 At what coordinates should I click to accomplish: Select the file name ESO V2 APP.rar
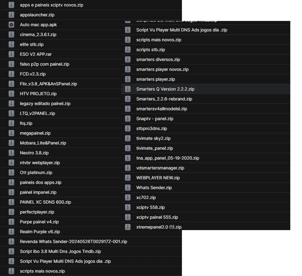pyautogui.click(x=36, y=54)
